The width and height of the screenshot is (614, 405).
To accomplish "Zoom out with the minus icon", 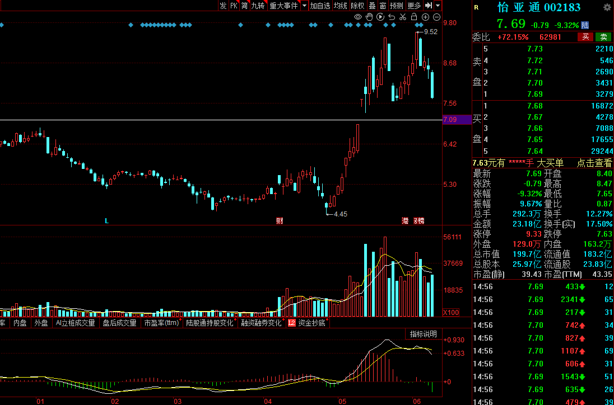I will click(x=436, y=17).
